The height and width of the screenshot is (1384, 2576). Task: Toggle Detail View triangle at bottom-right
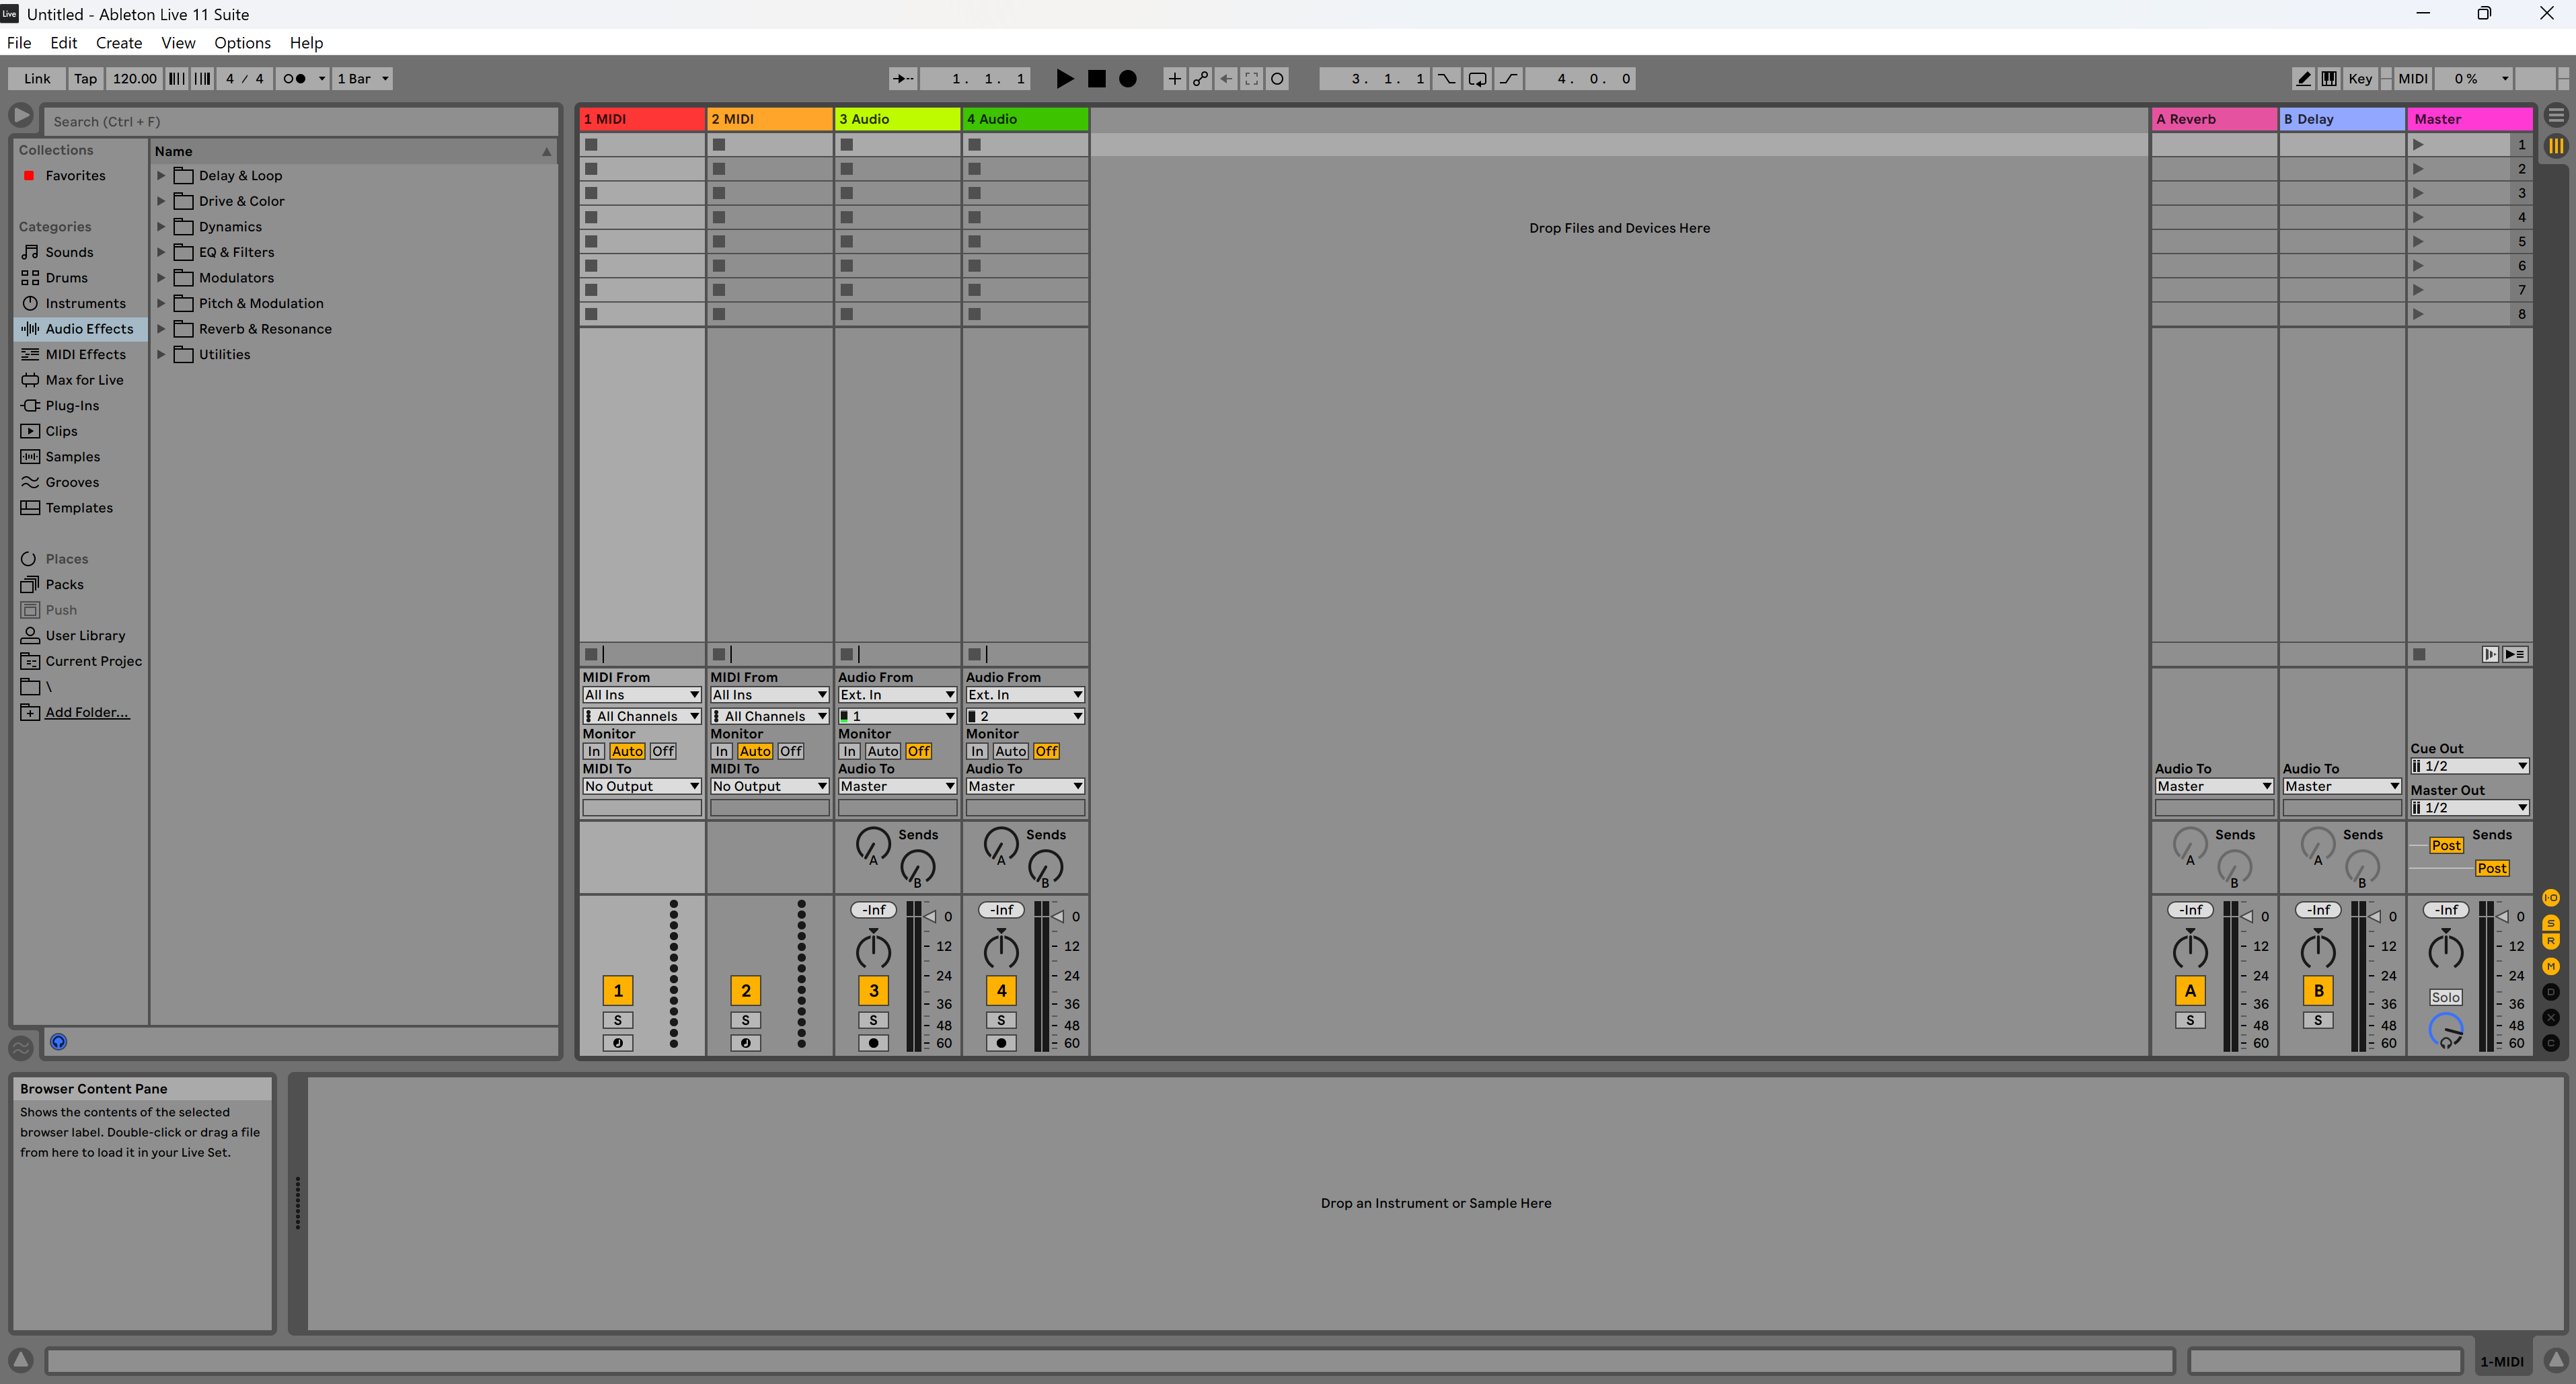point(2556,1360)
